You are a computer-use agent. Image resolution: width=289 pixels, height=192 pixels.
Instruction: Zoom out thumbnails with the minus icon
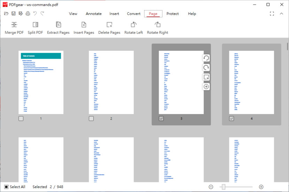(x=211, y=187)
